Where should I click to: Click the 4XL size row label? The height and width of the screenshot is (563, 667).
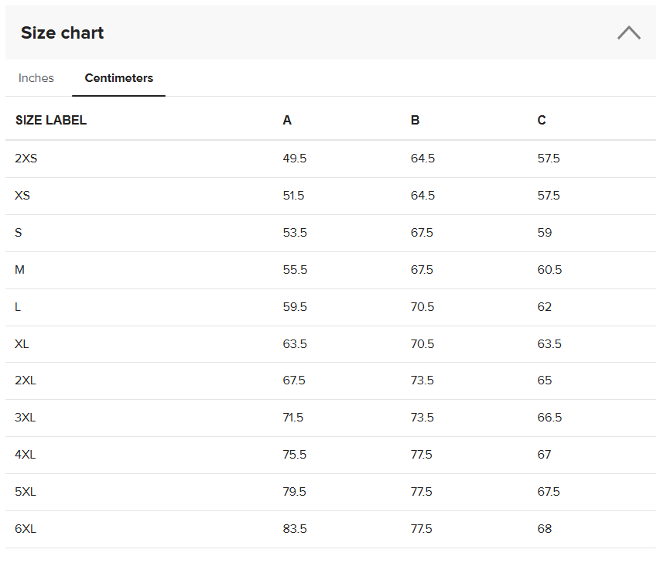(x=26, y=455)
